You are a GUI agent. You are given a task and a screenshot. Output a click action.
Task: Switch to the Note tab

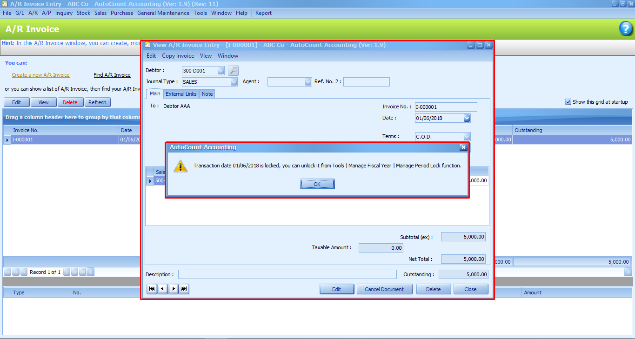pos(207,94)
